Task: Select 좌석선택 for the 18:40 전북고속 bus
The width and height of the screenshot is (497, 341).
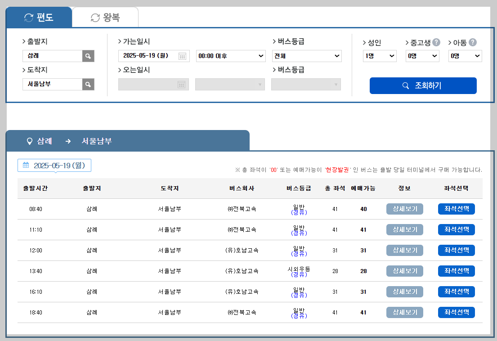Action: tap(456, 312)
